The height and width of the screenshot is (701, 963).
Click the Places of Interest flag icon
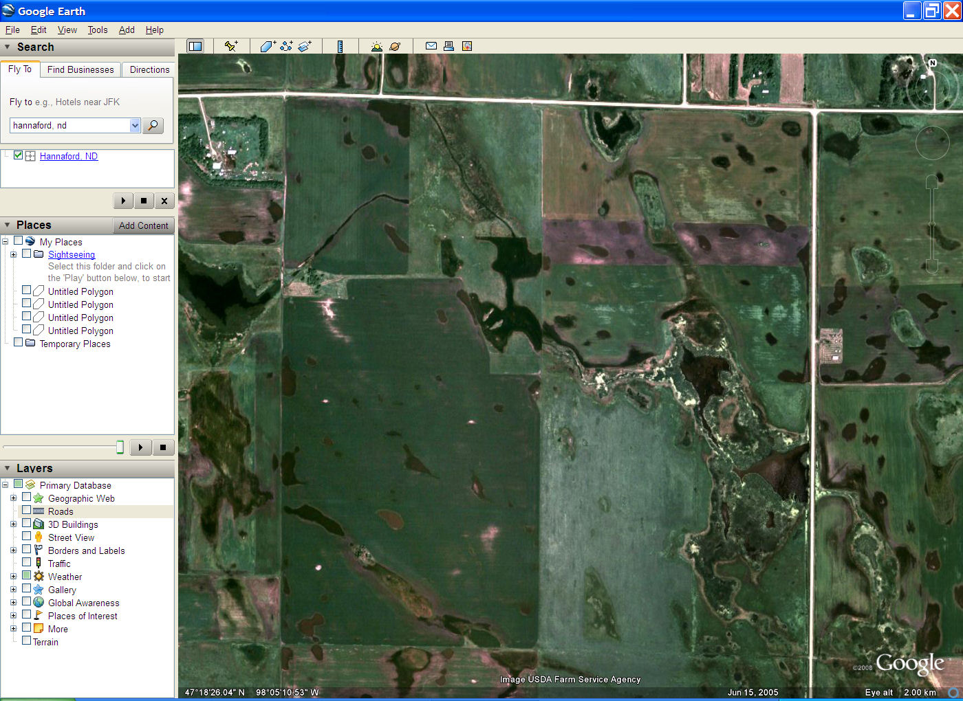(x=39, y=616)
